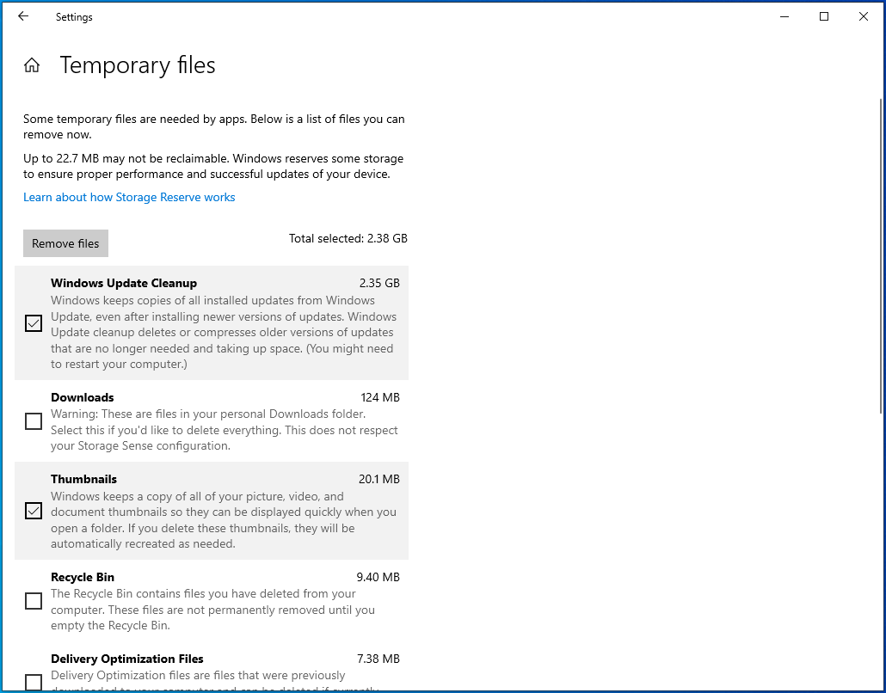The image size is (886, 693).
Task: Click the 20.1 MB size value
Action: 378,479
